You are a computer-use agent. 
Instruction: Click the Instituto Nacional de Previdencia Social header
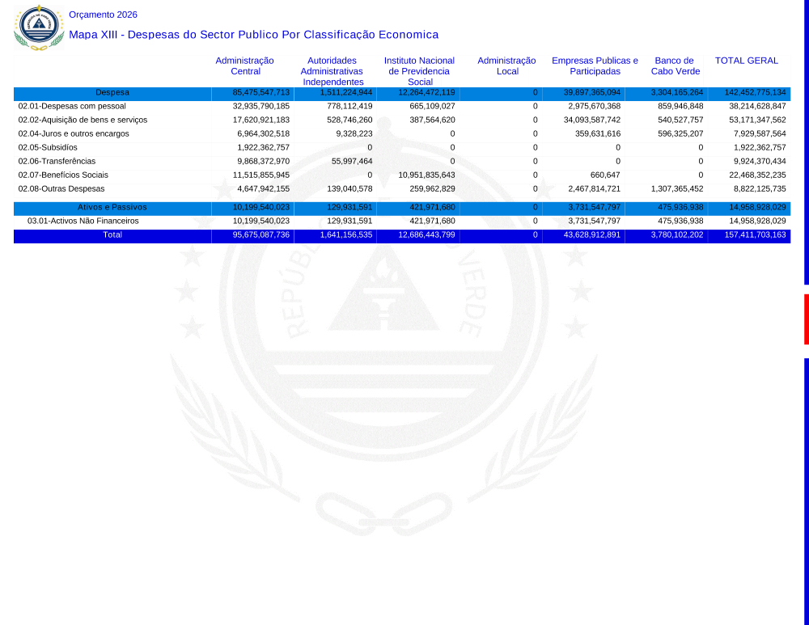(419, 71)
